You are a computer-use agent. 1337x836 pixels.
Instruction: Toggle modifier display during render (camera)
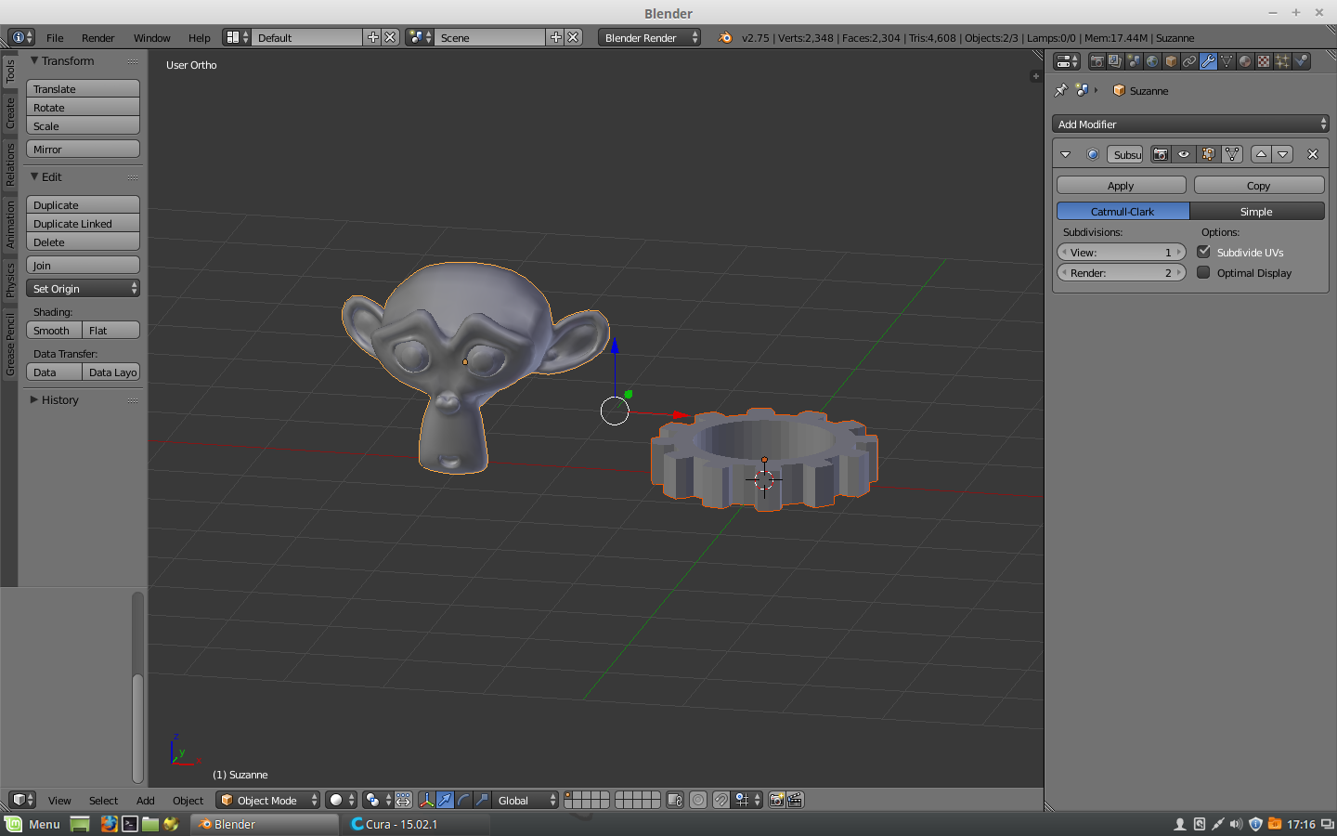coord(1161,154)
